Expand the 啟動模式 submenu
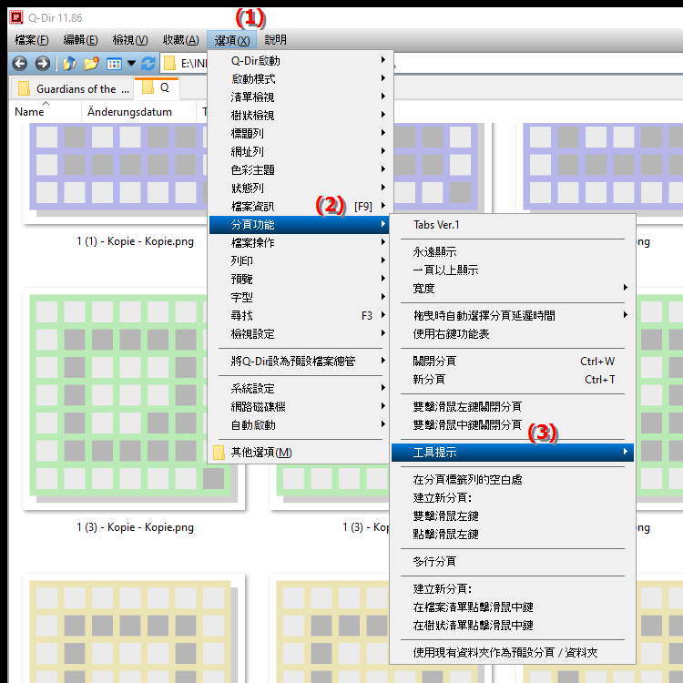This screenshot has width=683, height=683. (x=301, y=79)
